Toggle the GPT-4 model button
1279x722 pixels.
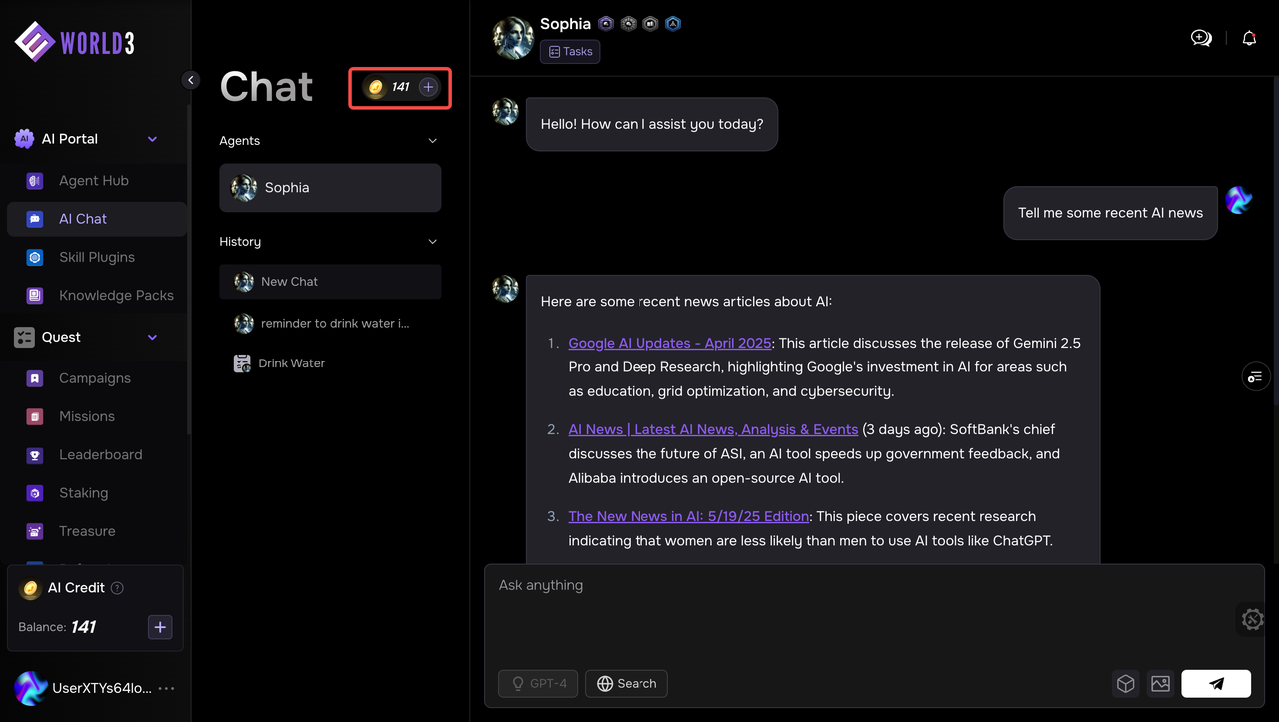click(538, 683)
